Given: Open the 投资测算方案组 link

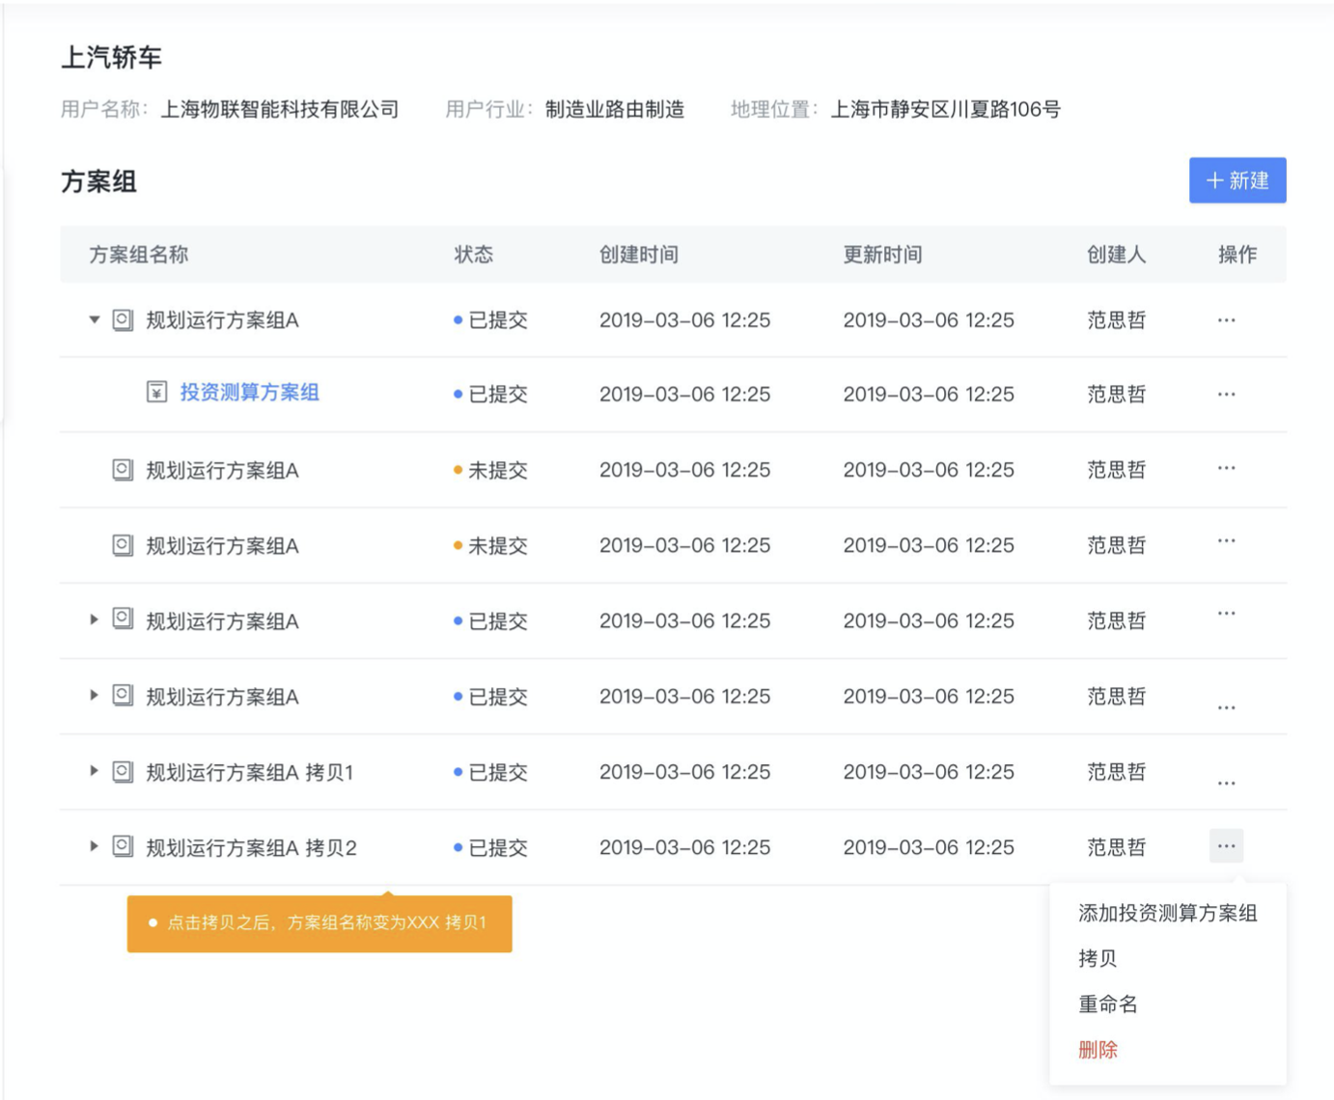Looking at the screenshot, I should [x=249, y=393].
